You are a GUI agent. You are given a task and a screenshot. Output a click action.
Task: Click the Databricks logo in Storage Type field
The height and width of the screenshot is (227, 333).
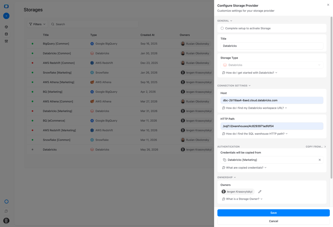[225, 65]
